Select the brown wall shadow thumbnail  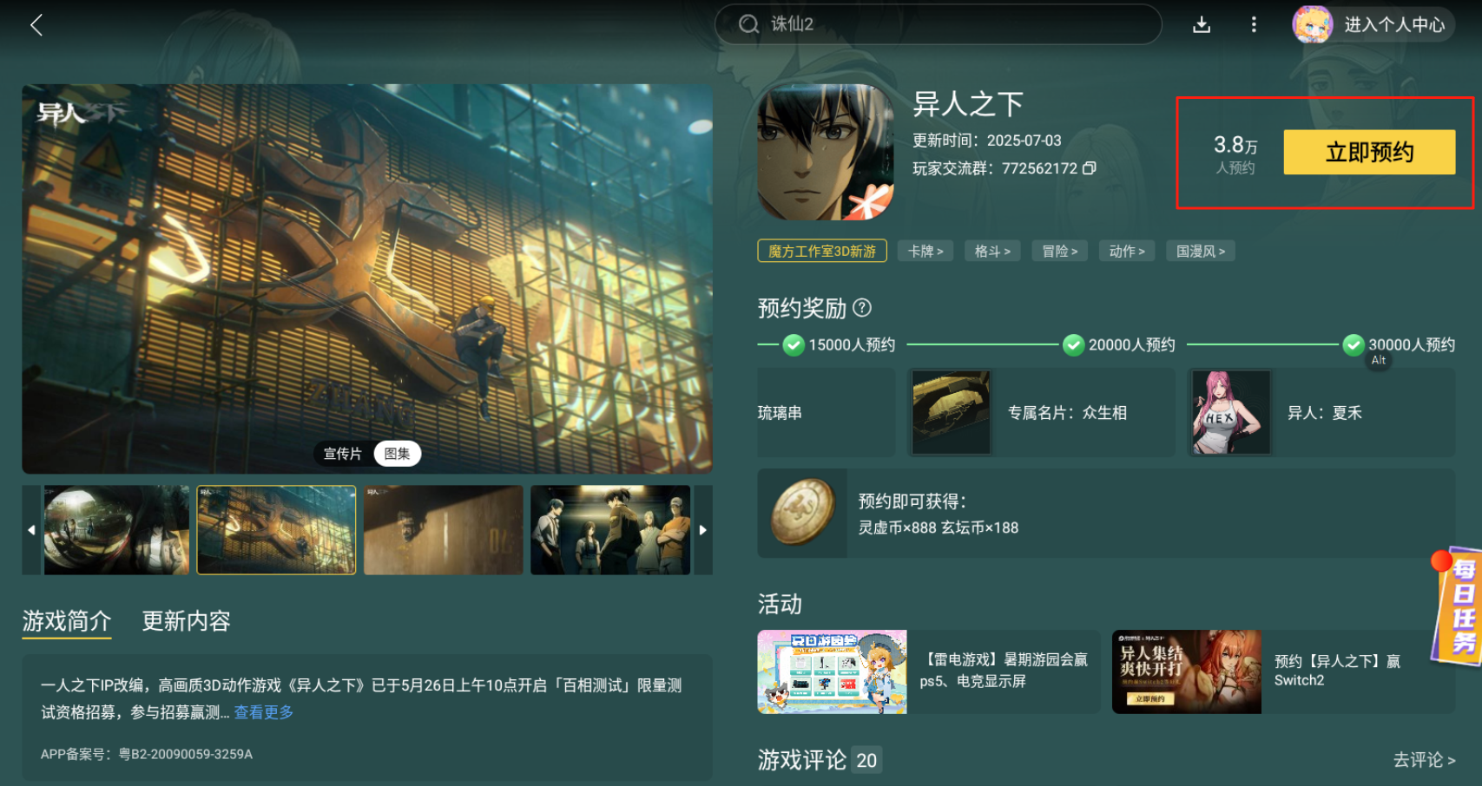tap(444, 530)
